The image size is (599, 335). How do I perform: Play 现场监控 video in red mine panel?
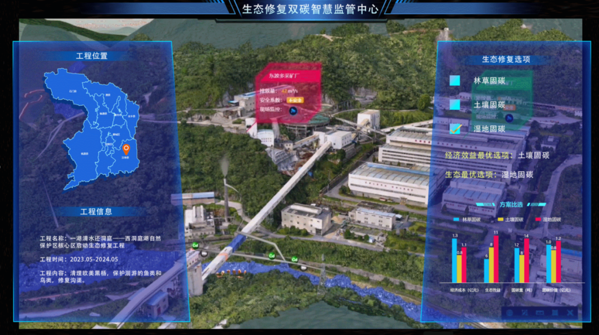coord(292,110)
